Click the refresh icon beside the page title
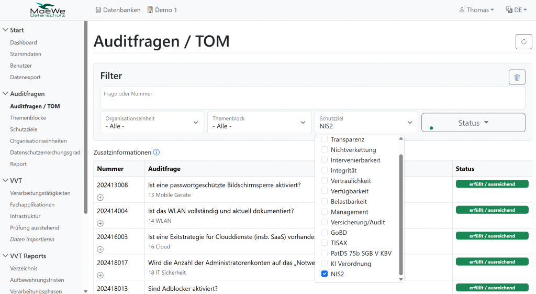 click(x=523, y=42)
